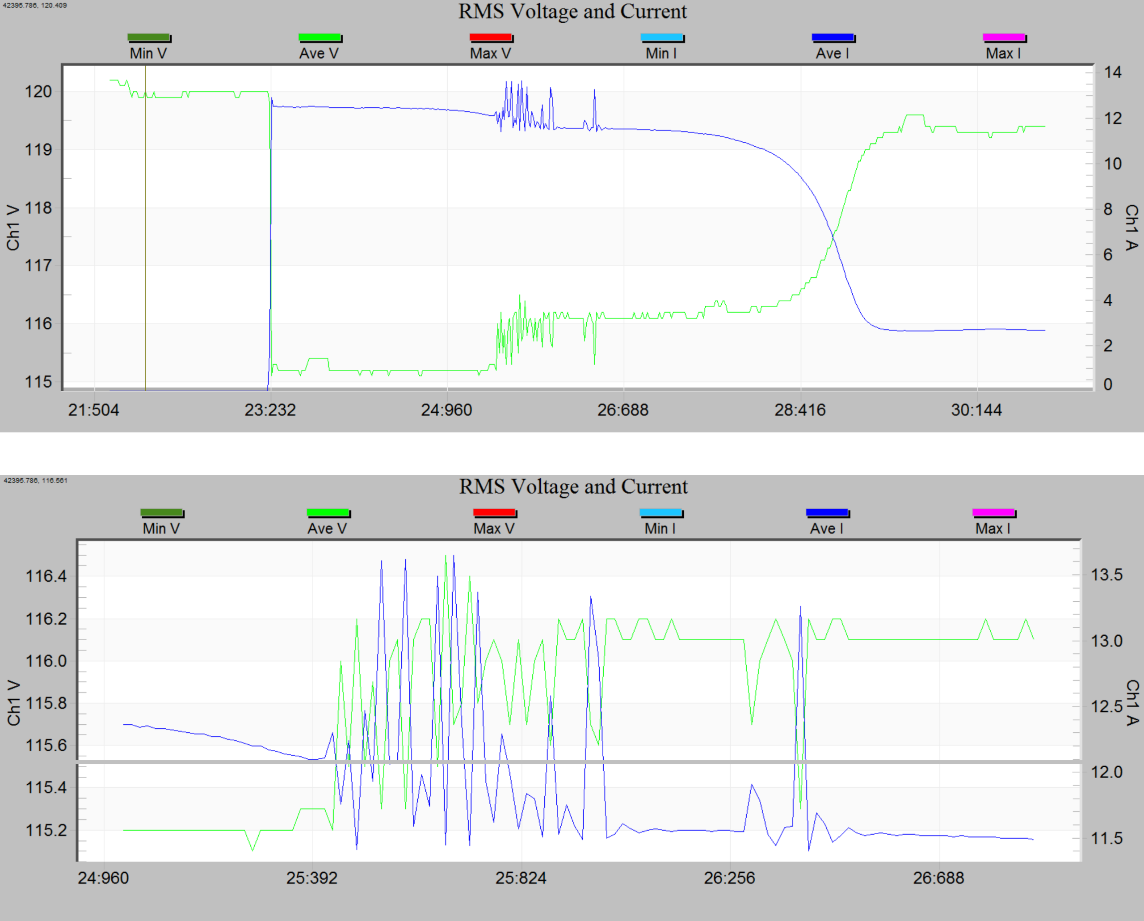The width and height of the screenshot is (1144, 921).
Task: Click the 24:960 tick label on top chart axis
Action: [x=447, y=410]
